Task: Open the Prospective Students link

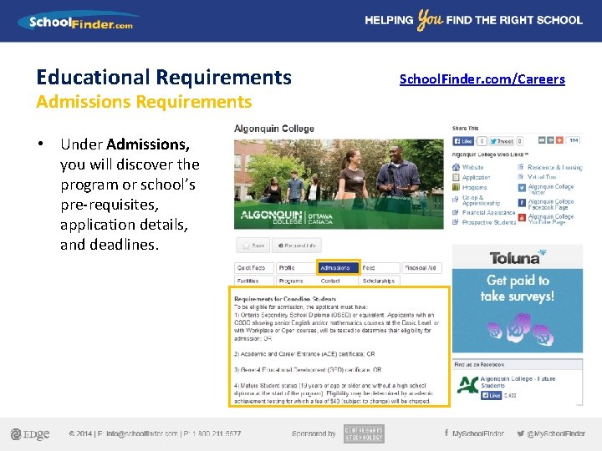Action: pos(489,222)
